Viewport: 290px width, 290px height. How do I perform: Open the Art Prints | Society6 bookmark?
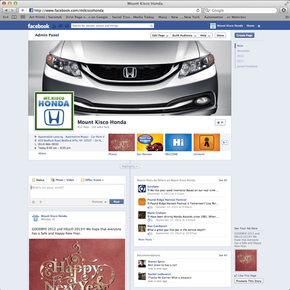[x=45, y=17]
